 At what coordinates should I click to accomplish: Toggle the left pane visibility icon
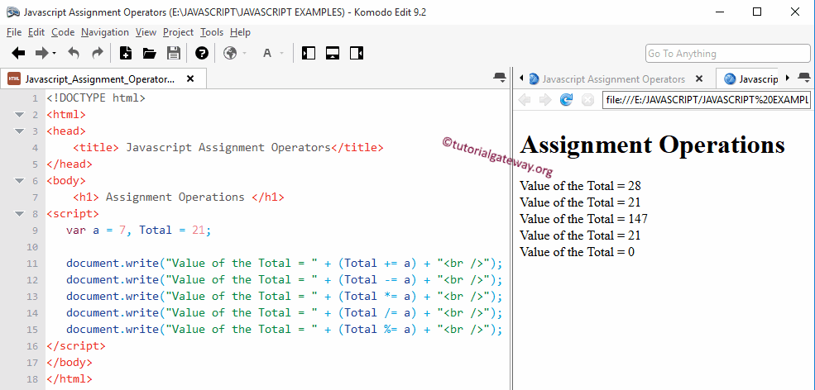tap(309, 53)
